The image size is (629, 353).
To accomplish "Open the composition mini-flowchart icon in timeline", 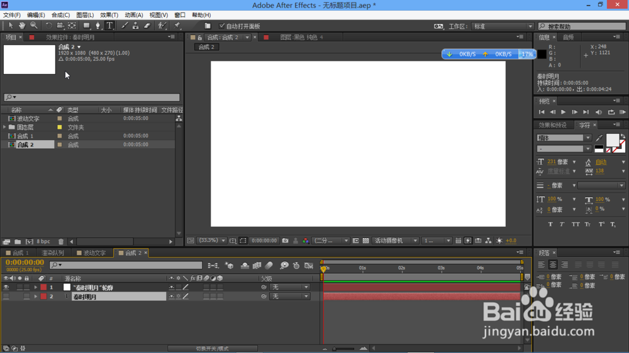I will pos(213,265).
